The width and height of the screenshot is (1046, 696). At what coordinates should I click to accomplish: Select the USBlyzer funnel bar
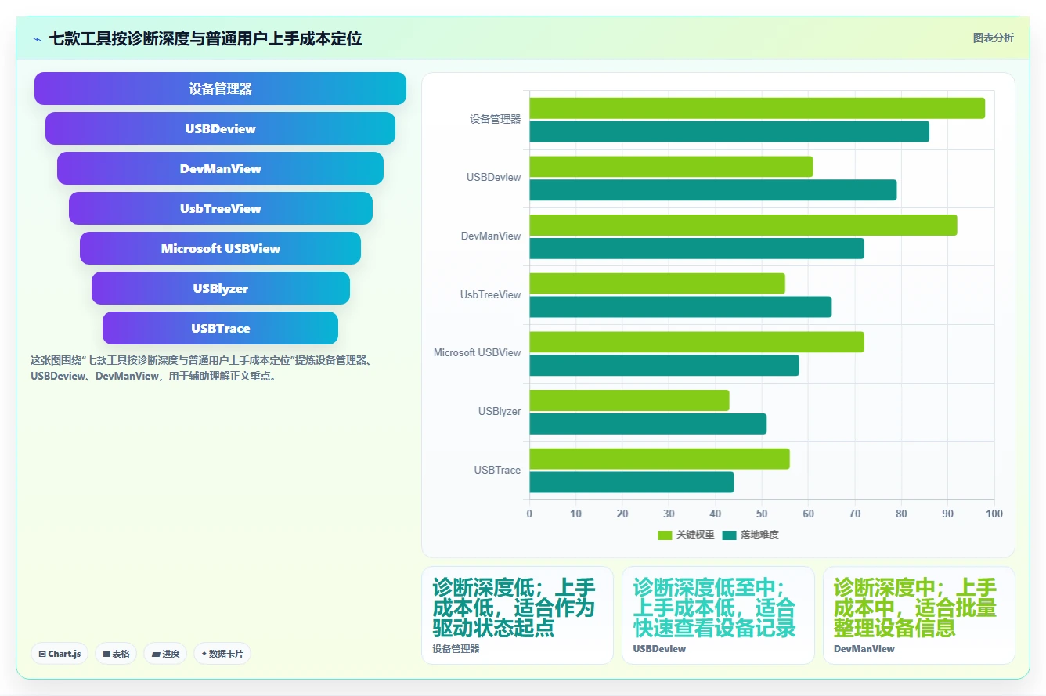[x=220, y=288]
